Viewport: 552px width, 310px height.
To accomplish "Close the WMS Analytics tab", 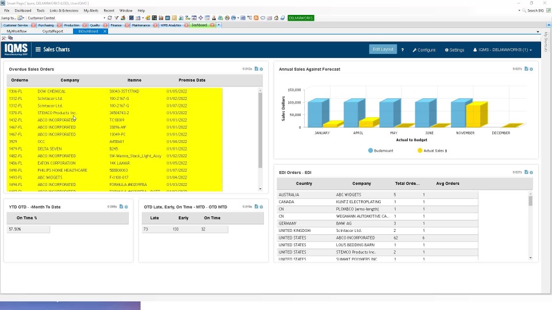I will (186, 25).
